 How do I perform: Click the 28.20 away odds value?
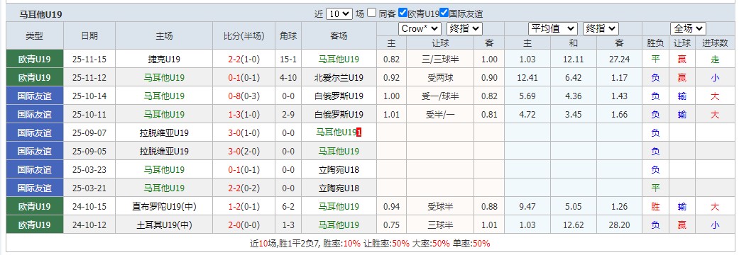coord(619,225)
